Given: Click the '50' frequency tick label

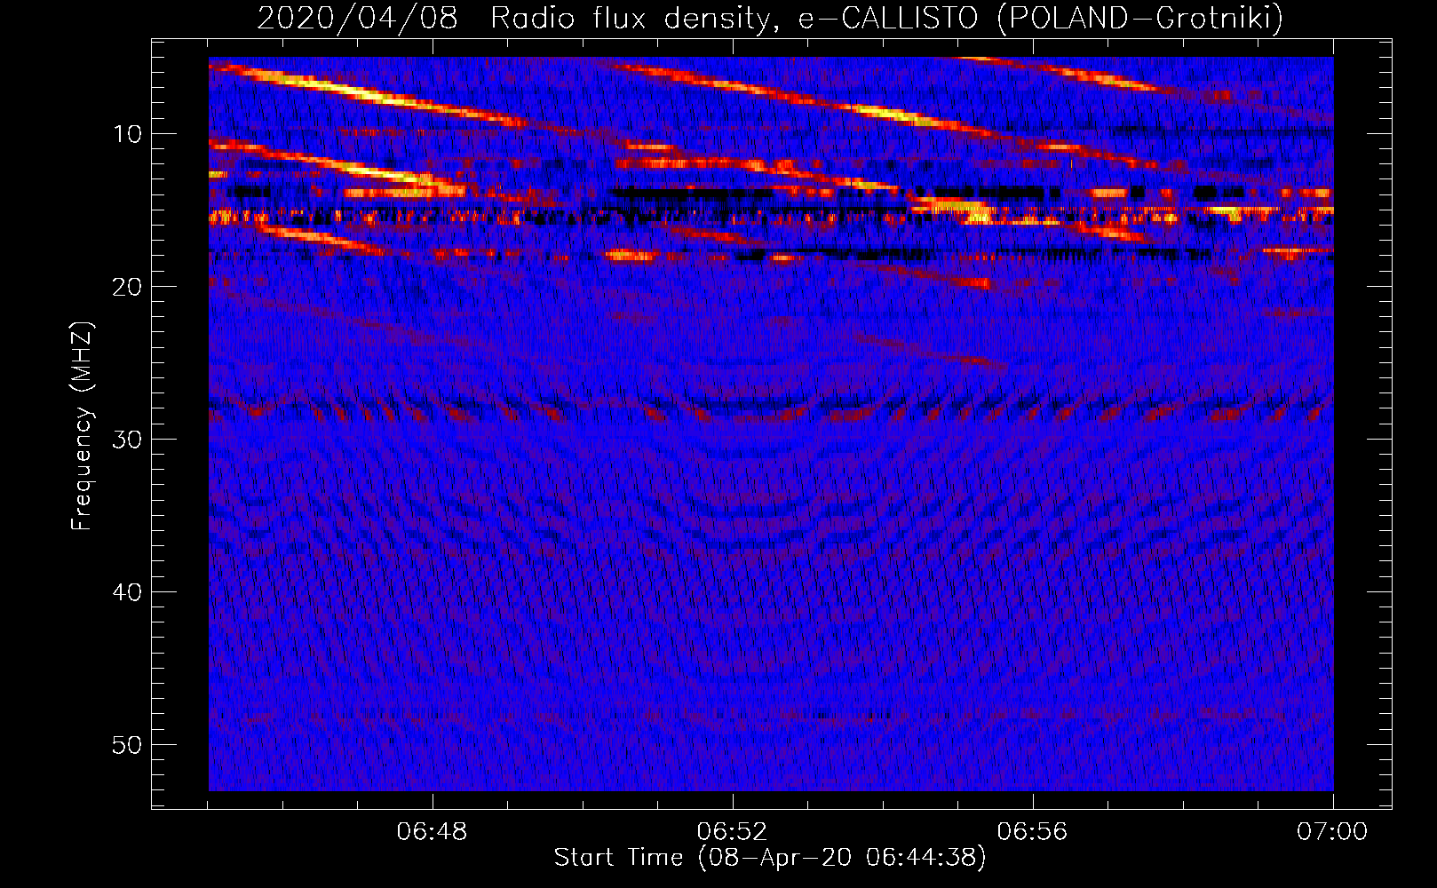Looking at the screenshot, I should pos(128,745).
